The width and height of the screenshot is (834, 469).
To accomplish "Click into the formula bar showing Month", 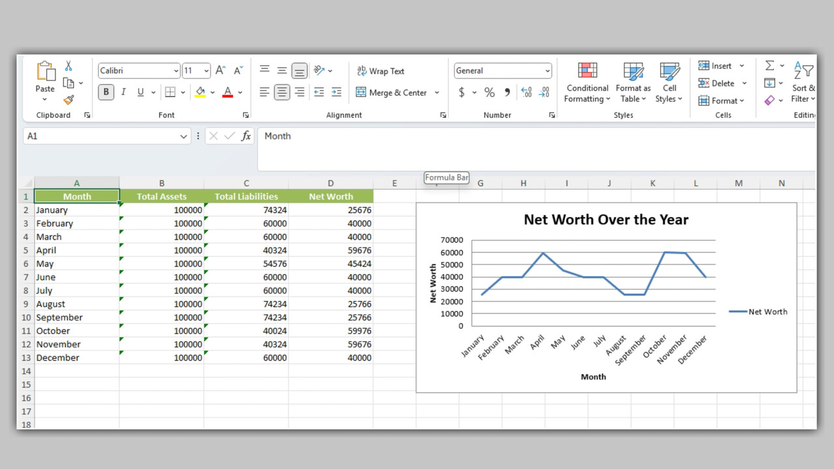I will point(537,149).
